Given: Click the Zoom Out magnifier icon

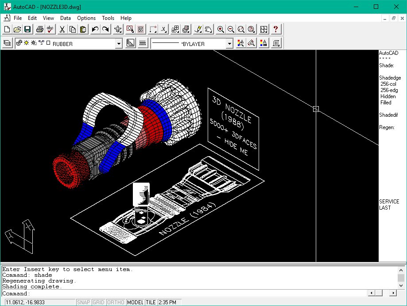Looking at the screenshot, I should tap(231, 29).
